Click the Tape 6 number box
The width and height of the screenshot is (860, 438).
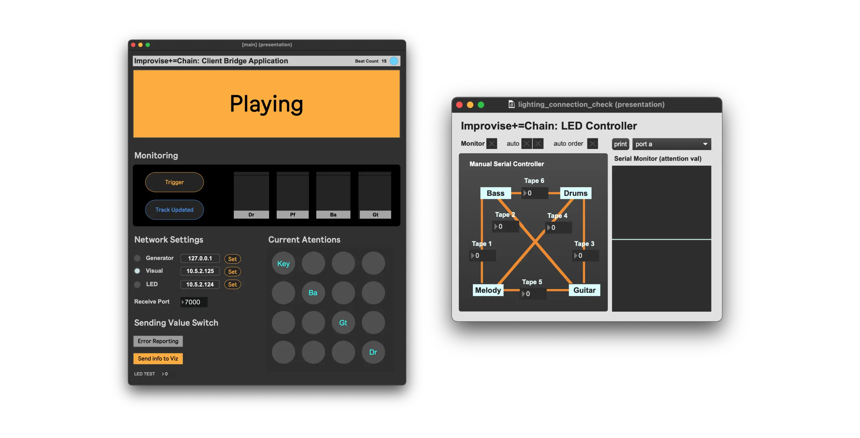(x=535, y=193)
